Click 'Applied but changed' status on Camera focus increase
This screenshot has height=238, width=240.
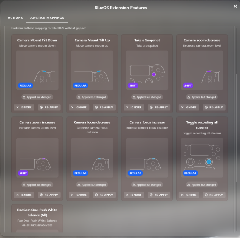(147, 185)
